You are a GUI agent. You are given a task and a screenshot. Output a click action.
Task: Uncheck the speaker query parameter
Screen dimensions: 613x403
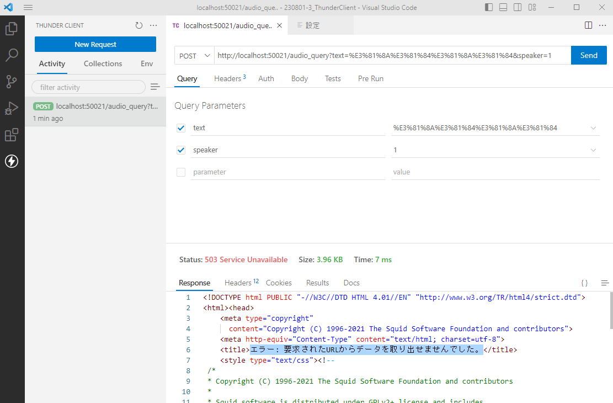coord(181,150)
